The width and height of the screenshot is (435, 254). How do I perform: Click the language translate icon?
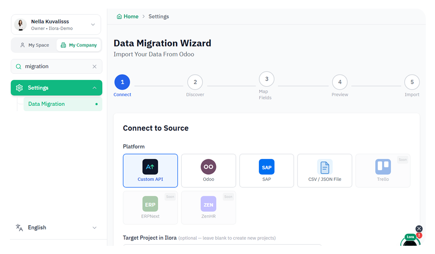pos(19,228)
